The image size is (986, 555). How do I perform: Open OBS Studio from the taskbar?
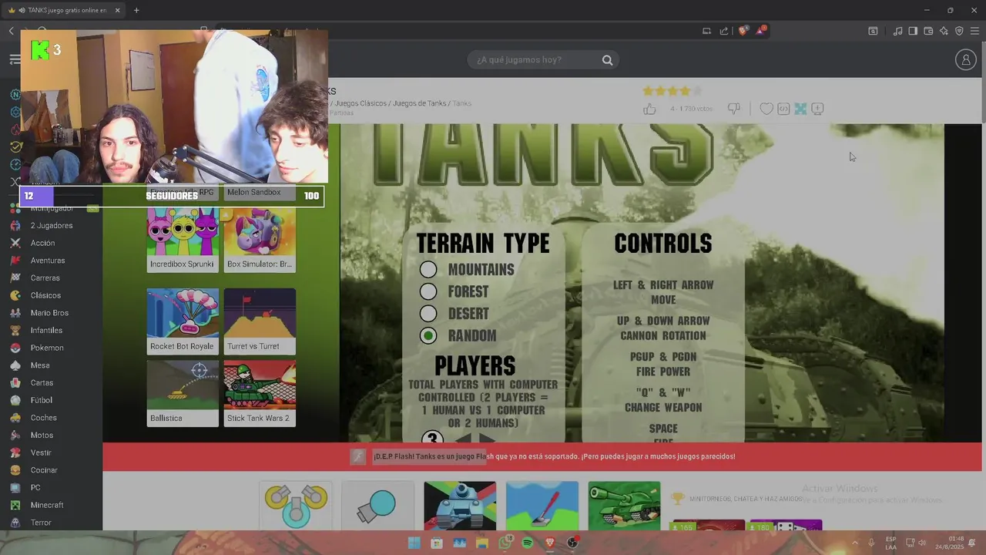(572, 543)
